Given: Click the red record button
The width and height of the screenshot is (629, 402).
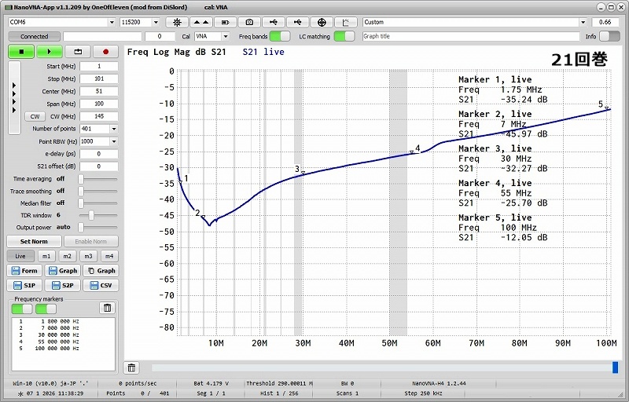Looking at the screenshot, I should (x=105, y=51).
